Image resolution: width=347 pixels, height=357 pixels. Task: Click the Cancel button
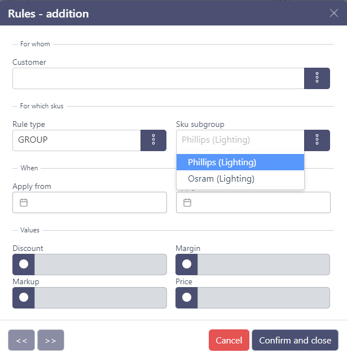click(x=229, y=340)
